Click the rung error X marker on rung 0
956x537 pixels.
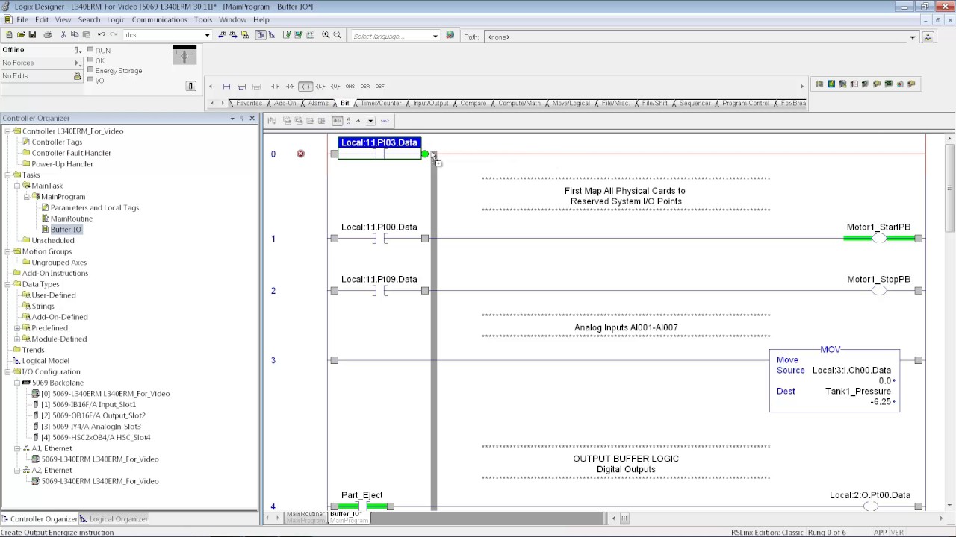tap(300, 154)
